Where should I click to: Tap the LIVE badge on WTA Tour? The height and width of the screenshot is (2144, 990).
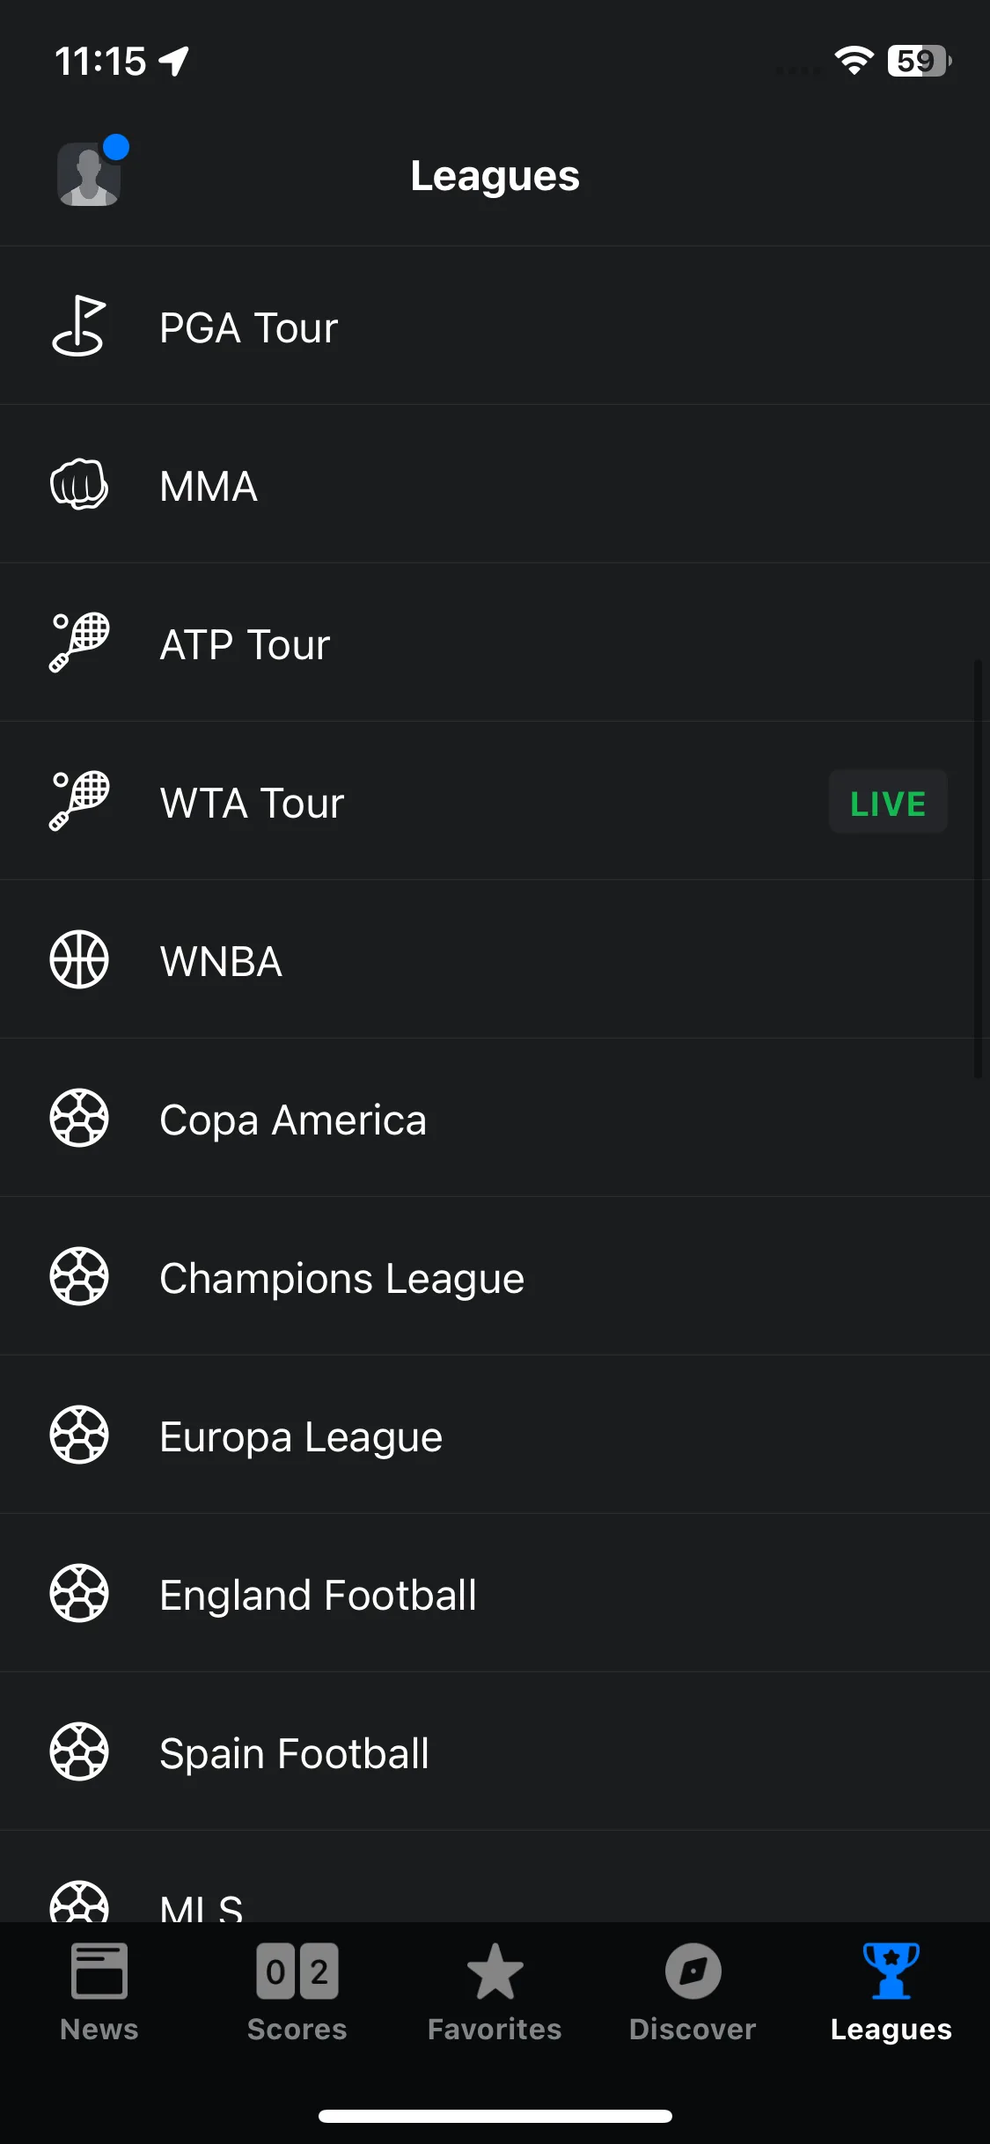888,802
